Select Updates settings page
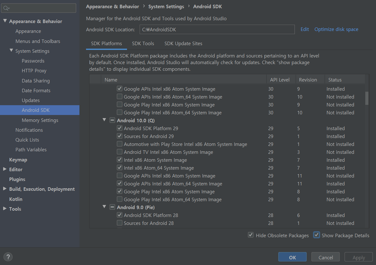This screenshot has width=376, height=265. (31, 100)
